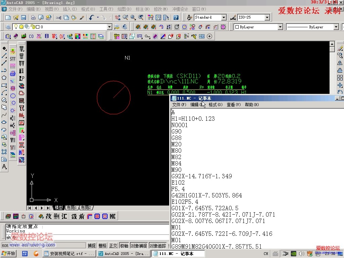The width and height of the screenshot is (344, 258).
Task: Click the 刪 button in bottom toolbar
Action: coord(56,216)
